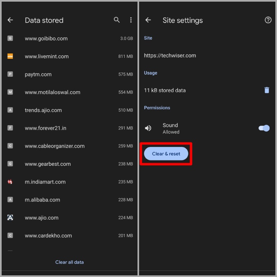
Task: Tap the 811 MB size value
Action: [x=126, y=56]
